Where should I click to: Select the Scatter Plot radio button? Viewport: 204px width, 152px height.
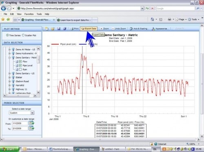pyautogui.click(x=23, y=35)
